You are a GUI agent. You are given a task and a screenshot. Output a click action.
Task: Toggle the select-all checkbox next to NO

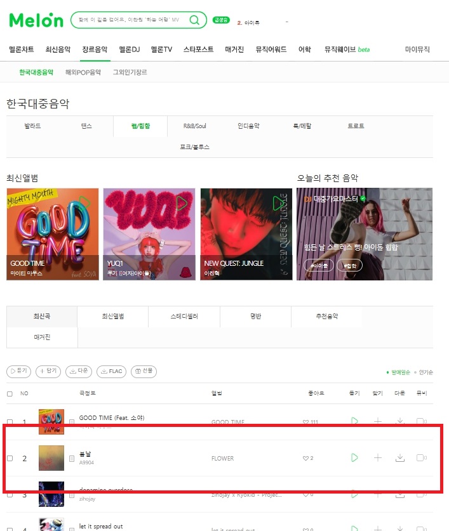click(x=10, y=394)
